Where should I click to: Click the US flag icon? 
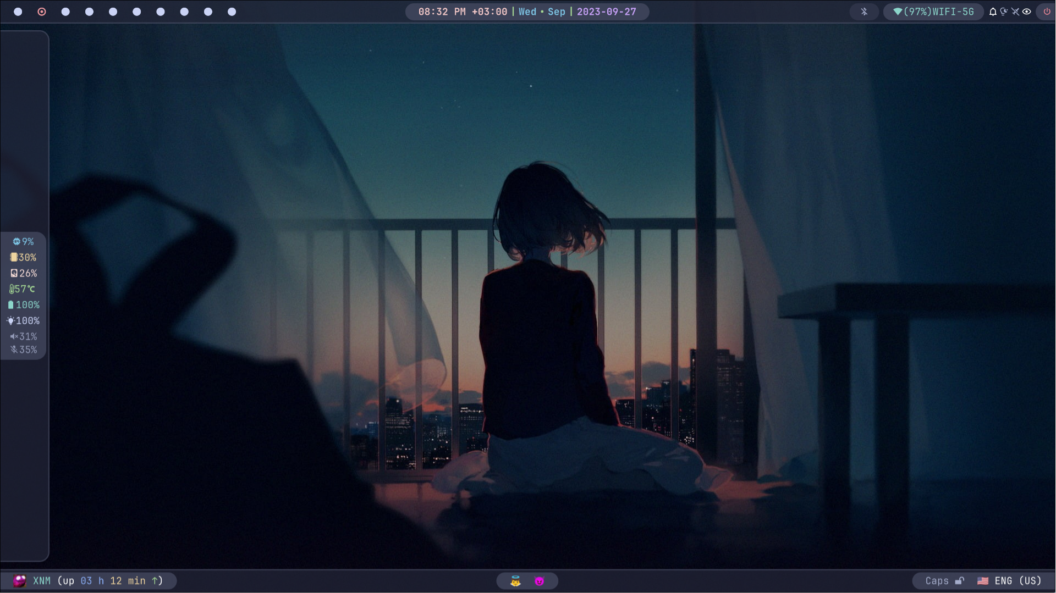(x=983, y=581)
